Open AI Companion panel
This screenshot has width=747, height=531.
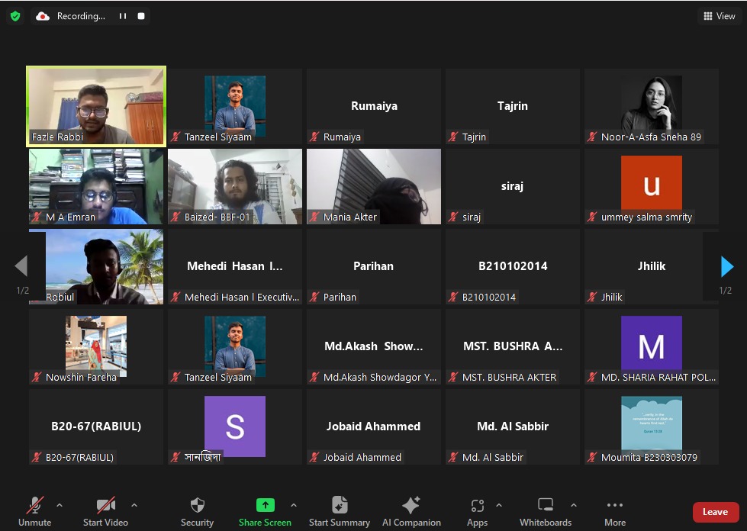coord(411,506)
